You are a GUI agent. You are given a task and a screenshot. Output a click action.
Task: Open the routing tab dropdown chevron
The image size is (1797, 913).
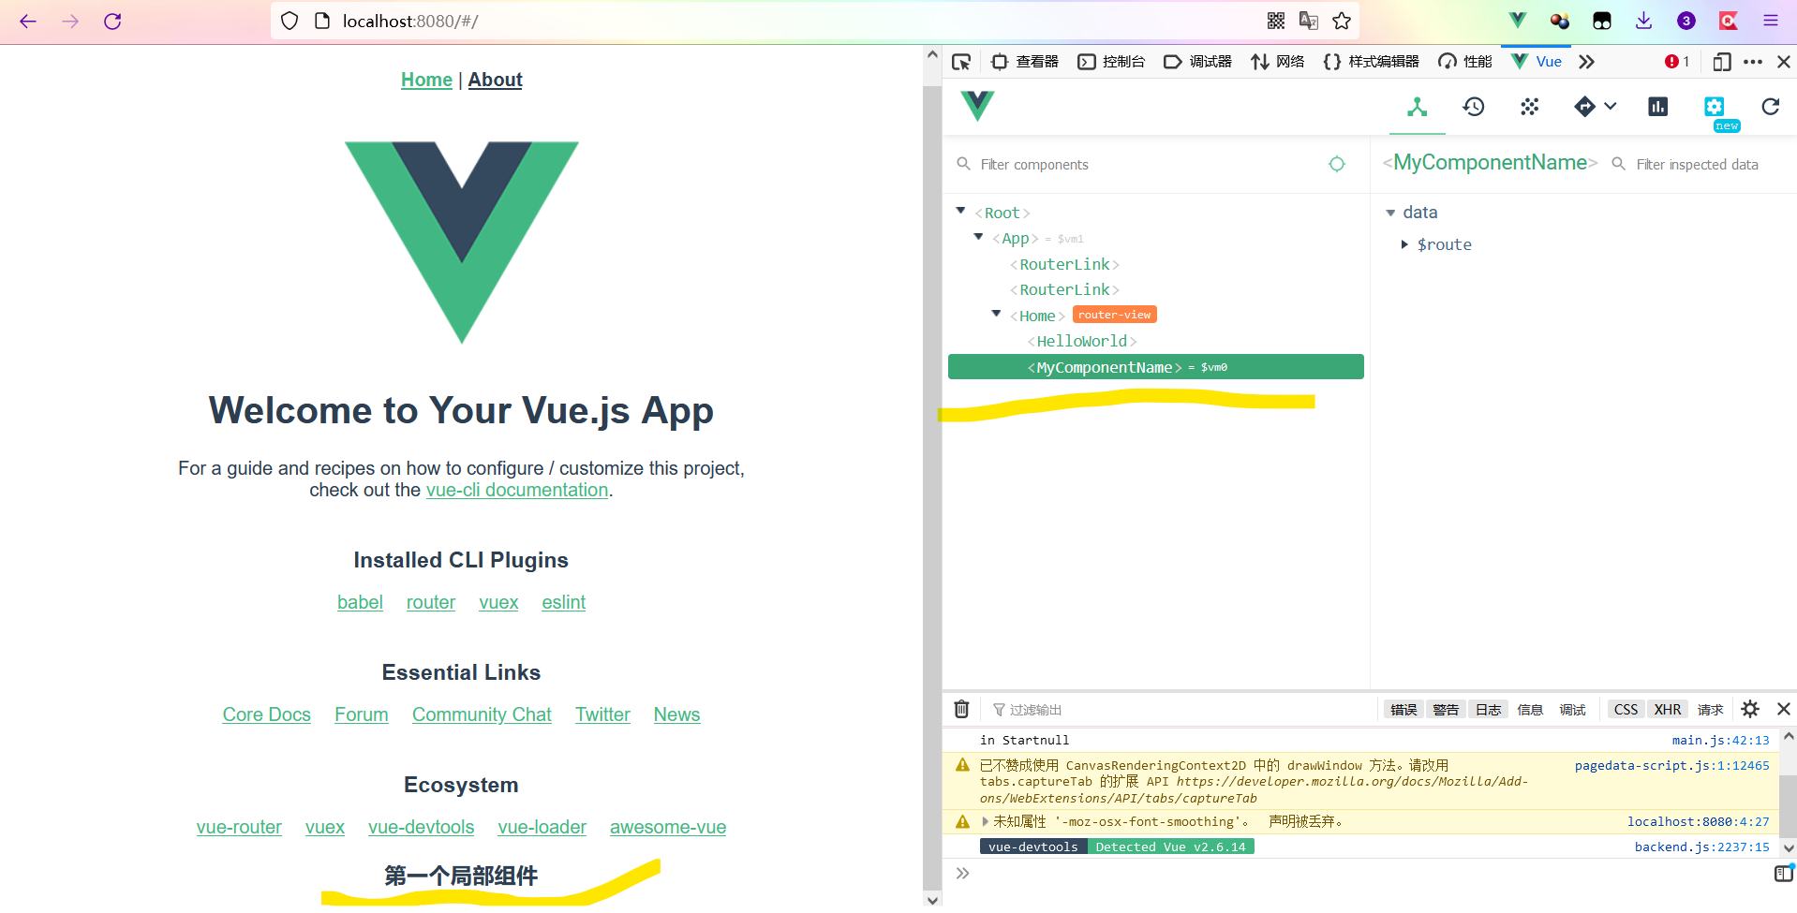pyautogui.click(x=1610, y=107)
